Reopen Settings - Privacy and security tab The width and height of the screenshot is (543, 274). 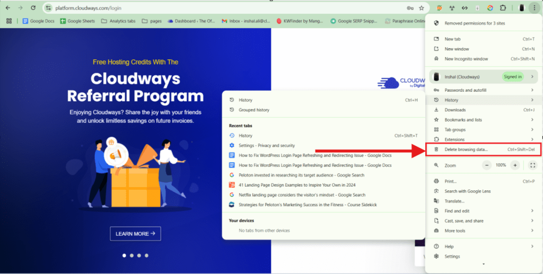(x=323, y=146)
